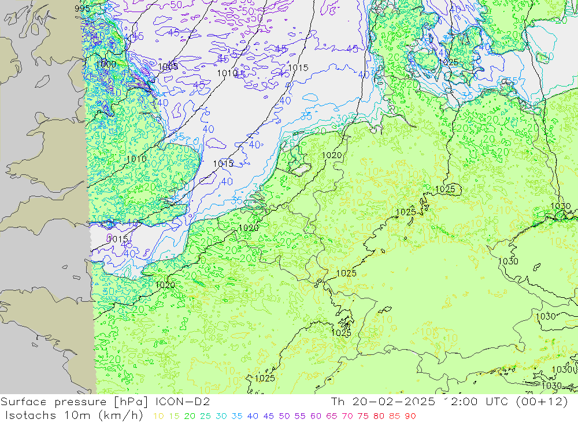The image size is (578, 423).
Task: Click the '1000' isobar label on the map
Action: coord(106,64)
